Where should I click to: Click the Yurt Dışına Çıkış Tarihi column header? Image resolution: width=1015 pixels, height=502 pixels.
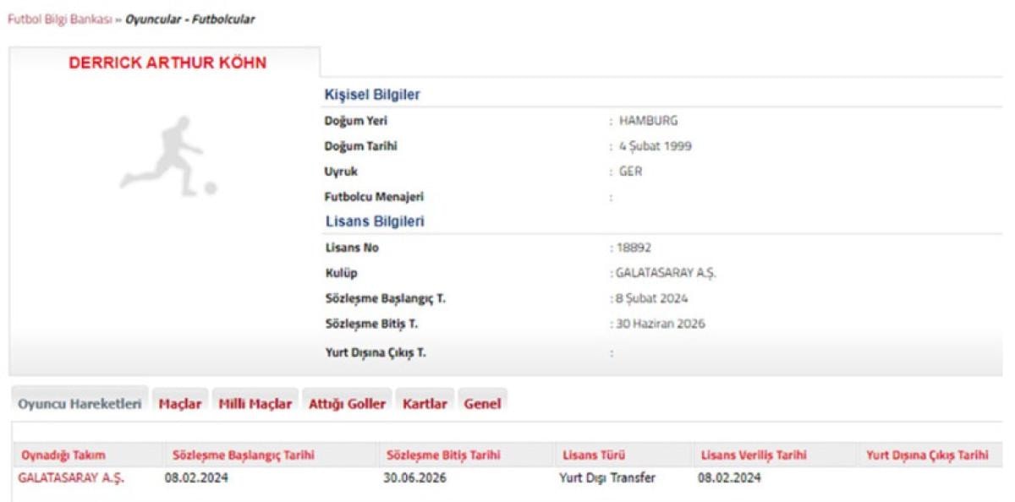pyautogui.click(x=927, y=456)
